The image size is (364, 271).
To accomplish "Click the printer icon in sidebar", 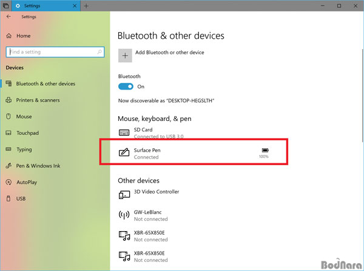I will (8, 100).
